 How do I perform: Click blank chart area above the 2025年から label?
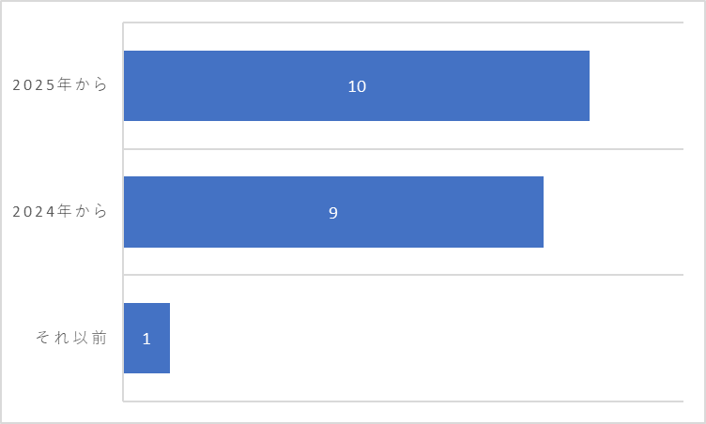click(x=61, y=40)
